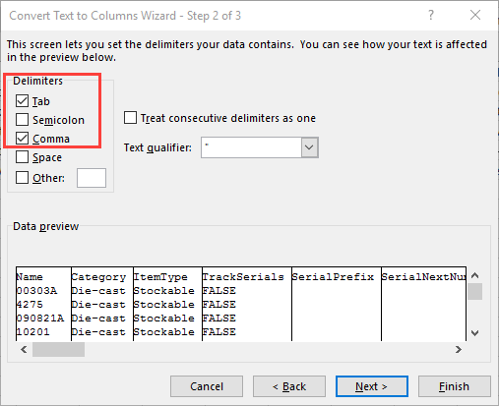This screenshot has height=406, width=499.
Task: Click the horizontal scrollbar thumb in preview
Action: (x=58, y=349)
